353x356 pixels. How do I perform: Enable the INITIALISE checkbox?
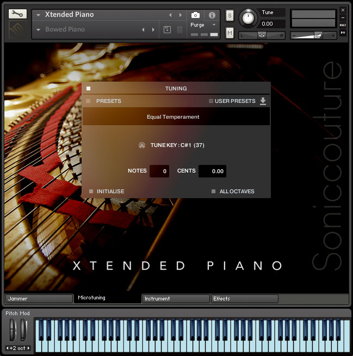pyautogui.click(x=91, y=192)
